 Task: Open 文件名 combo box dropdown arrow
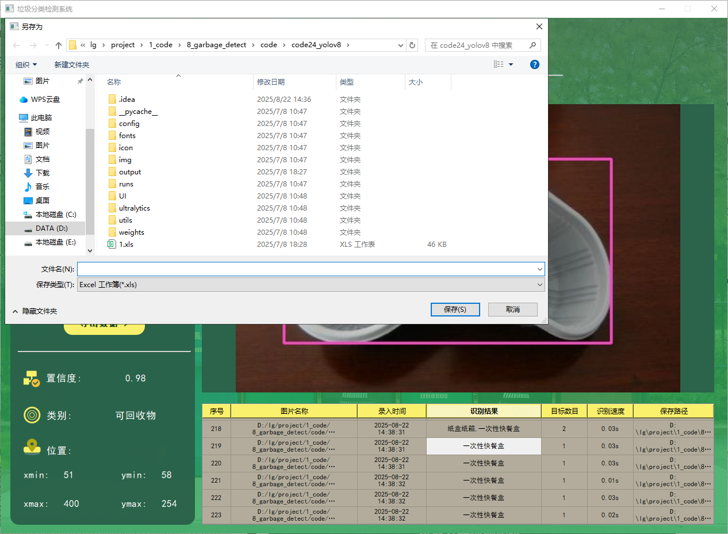[540, 269]
